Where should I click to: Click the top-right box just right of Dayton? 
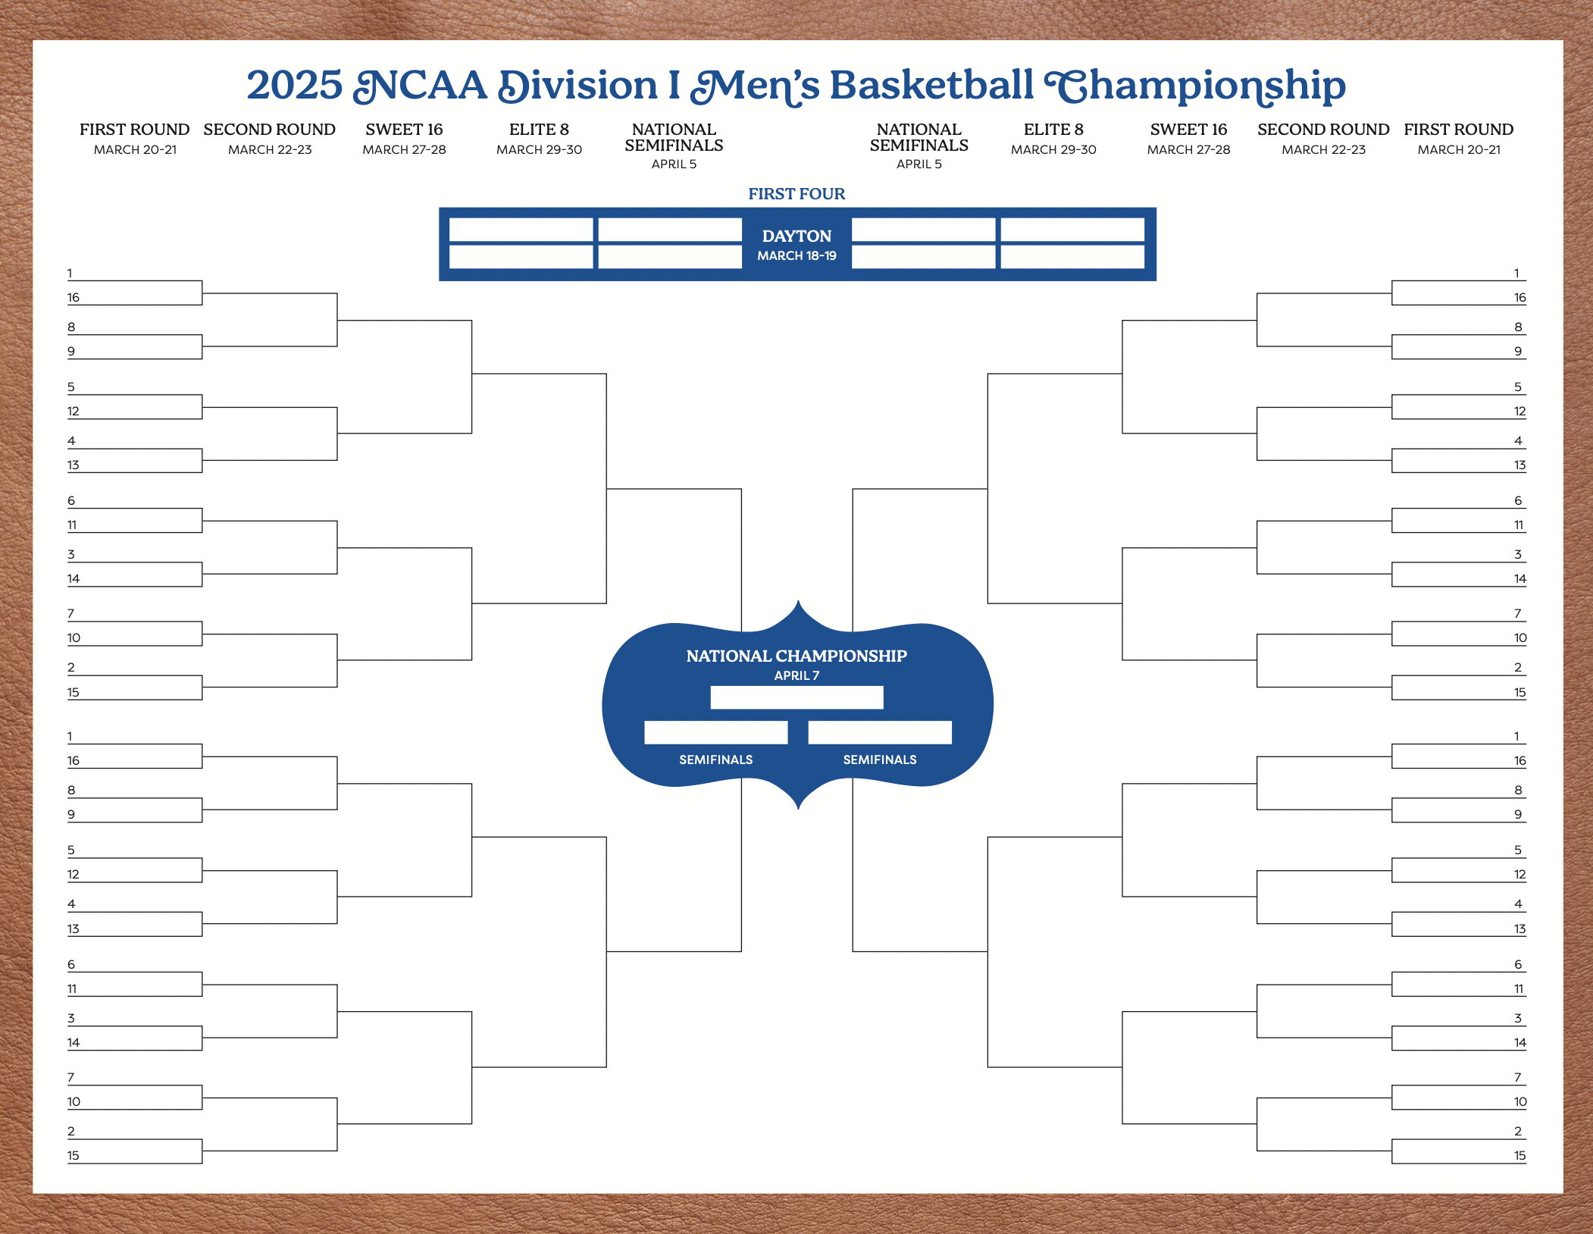point(923,230)
